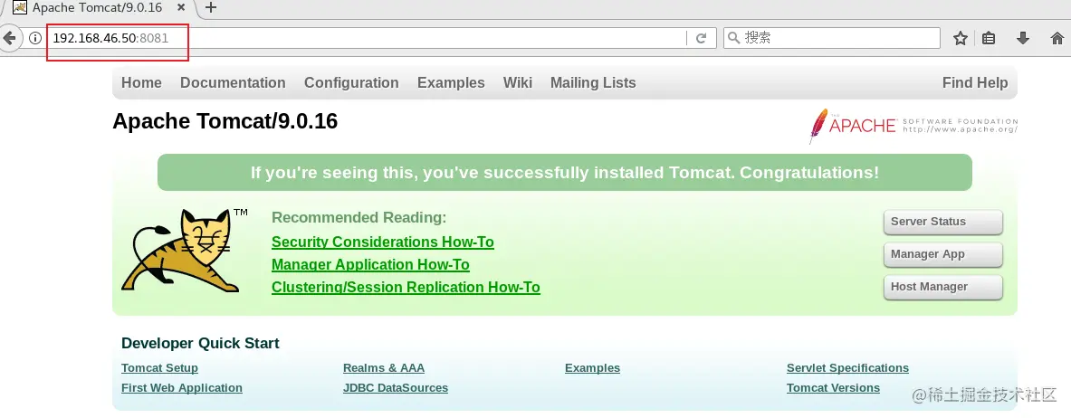The height and width of the screenshot is (418, 1071).
Task: Go to browser home page icon
Action: (1057, 38)
